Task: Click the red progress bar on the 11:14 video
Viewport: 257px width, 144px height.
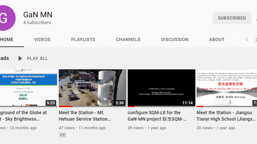Action: pos(131,106)
